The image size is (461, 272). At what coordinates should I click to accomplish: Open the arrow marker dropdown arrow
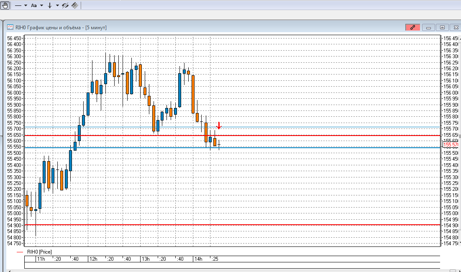57,5
